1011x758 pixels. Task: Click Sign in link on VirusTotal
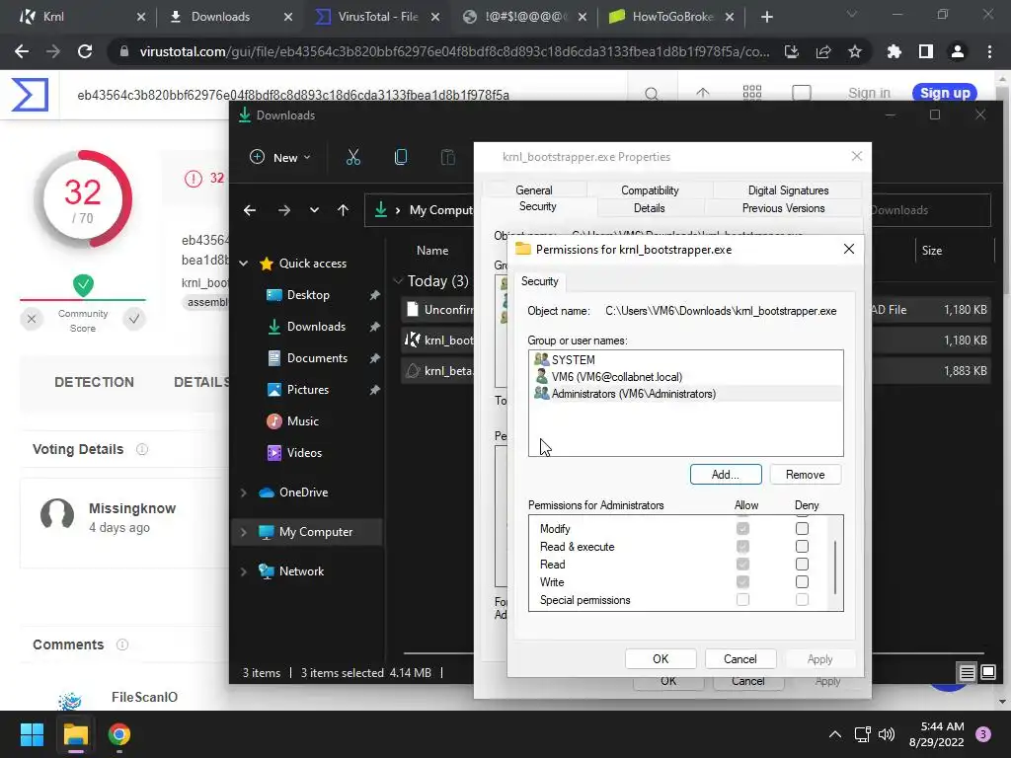pyautogui.click(x=869, y=94)
